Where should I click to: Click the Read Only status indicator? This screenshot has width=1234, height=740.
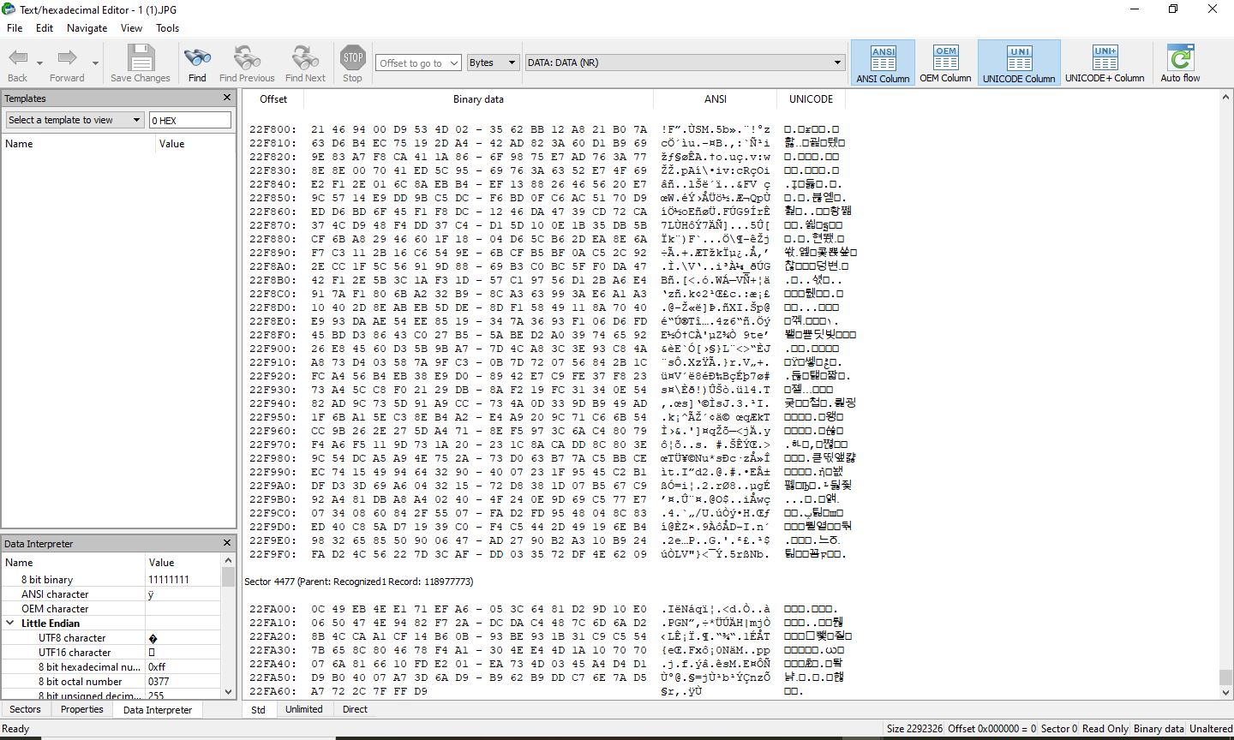1105,729
